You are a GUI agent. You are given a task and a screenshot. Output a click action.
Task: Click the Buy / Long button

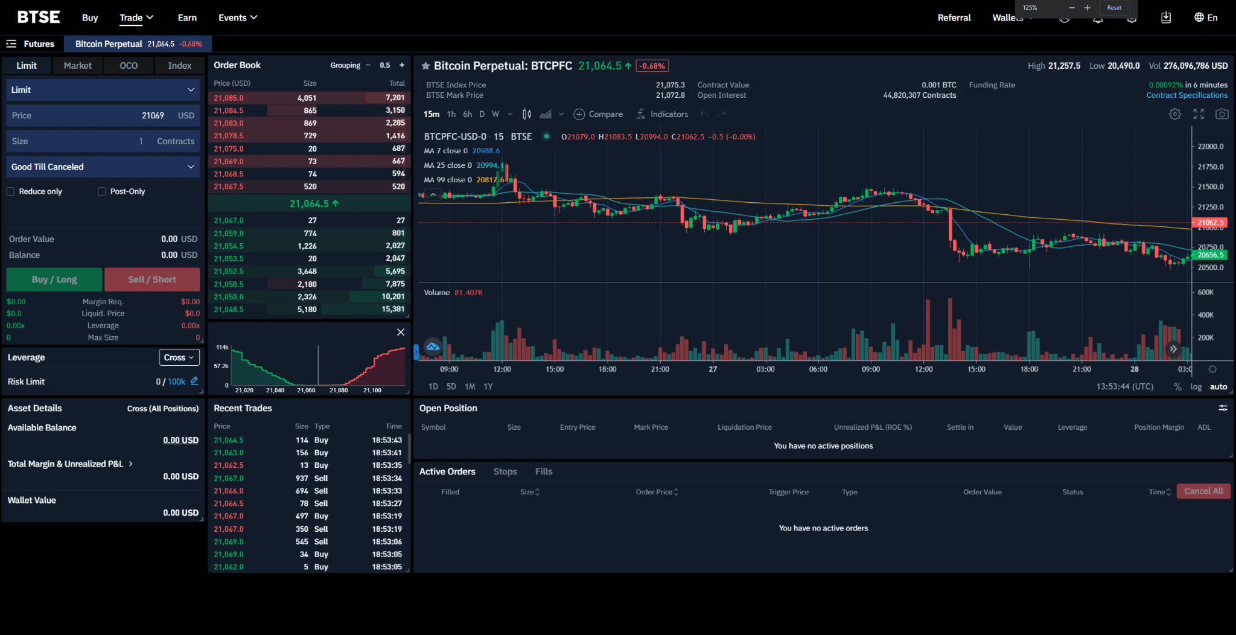pyautogui.click(x=54, y=279)
